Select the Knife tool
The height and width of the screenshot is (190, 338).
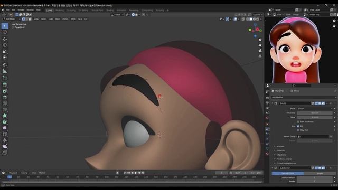tap(5, 109)
